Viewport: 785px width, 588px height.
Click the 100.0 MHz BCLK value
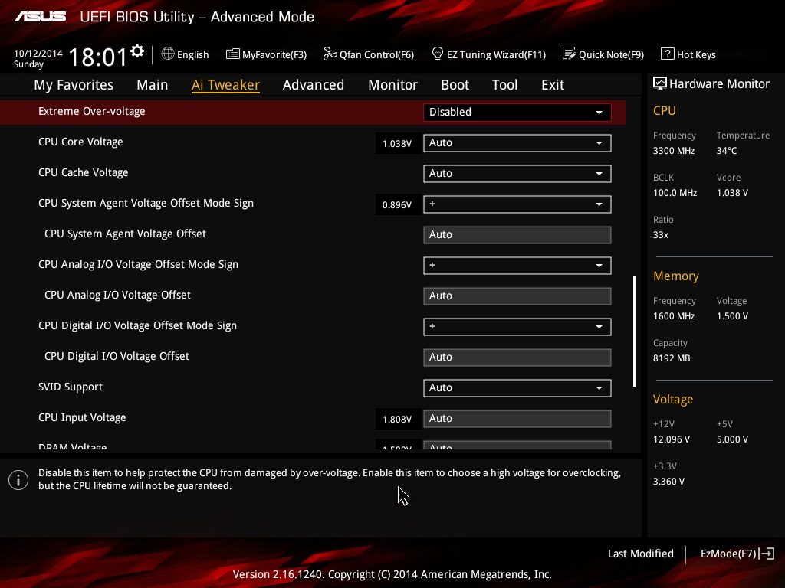[x=675, y=192]
